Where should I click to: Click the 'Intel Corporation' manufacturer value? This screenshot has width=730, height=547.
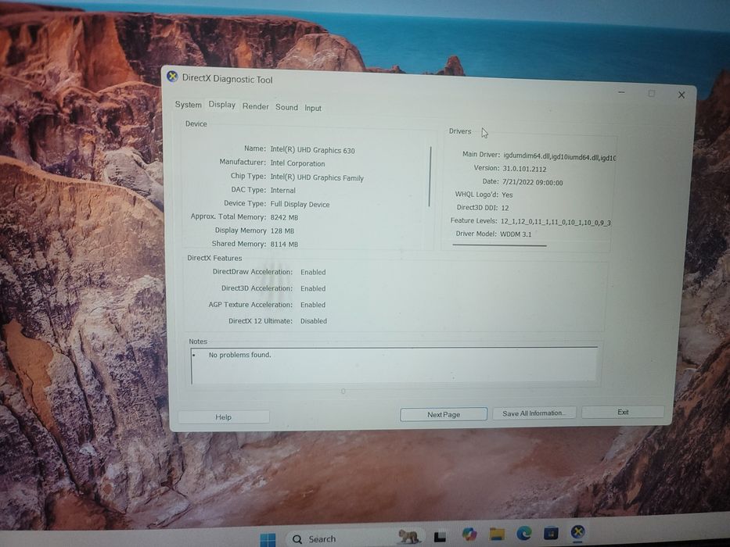pyautogui.click(x=297, y=163)
